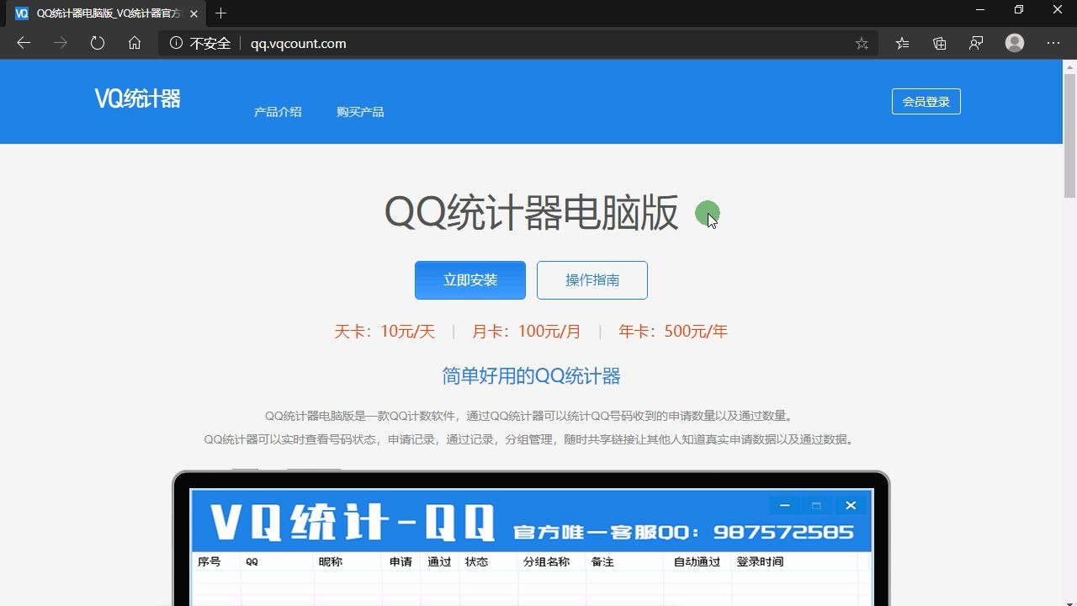Click the scrollbar up arrow

pyautogui.click(x=1069, y=66)
